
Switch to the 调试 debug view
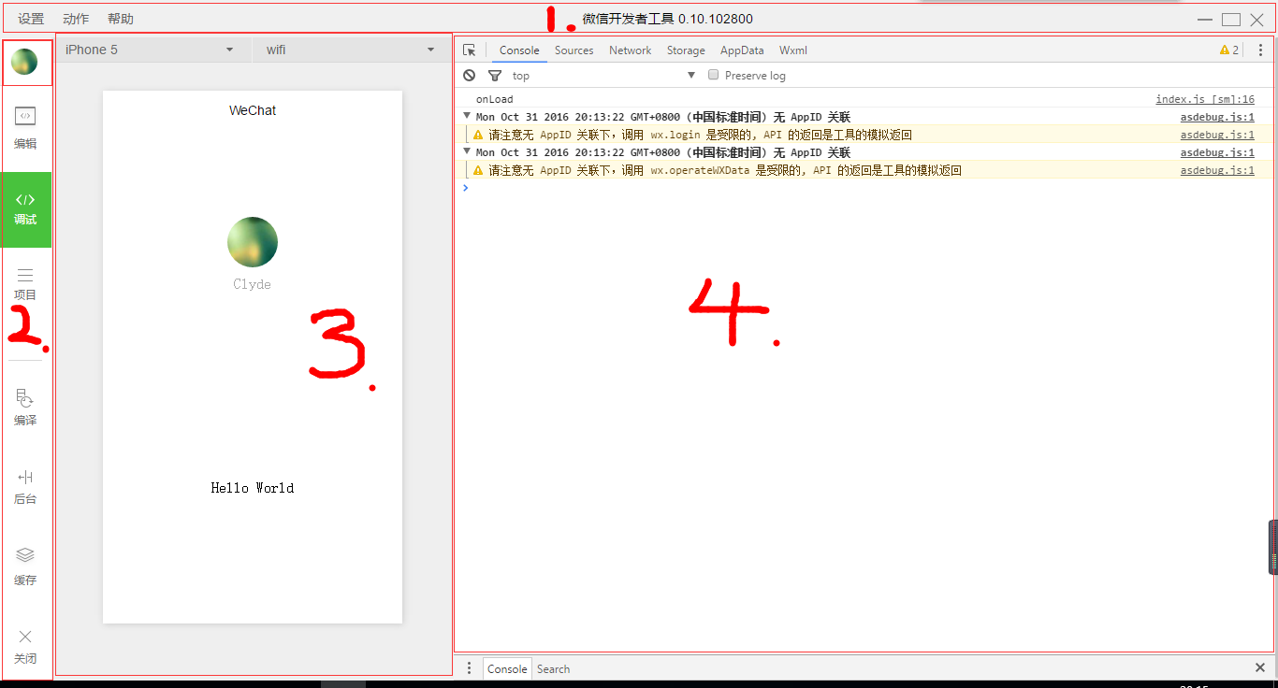click(26, 209)
